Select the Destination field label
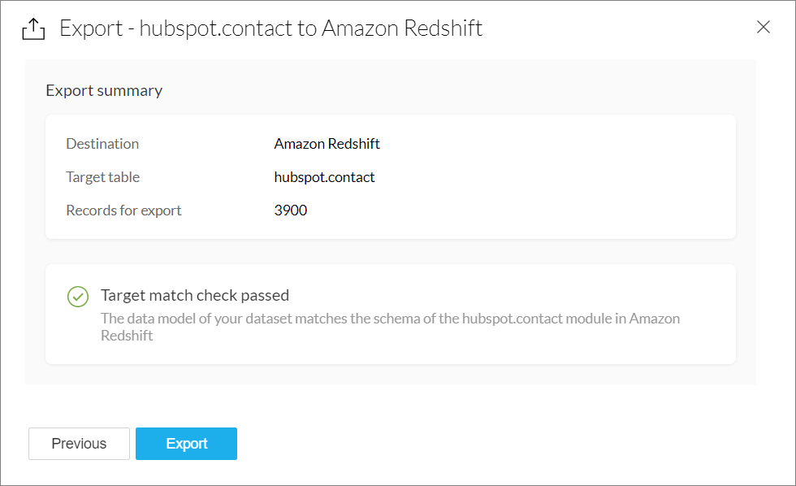 click(x=102, y=144)
